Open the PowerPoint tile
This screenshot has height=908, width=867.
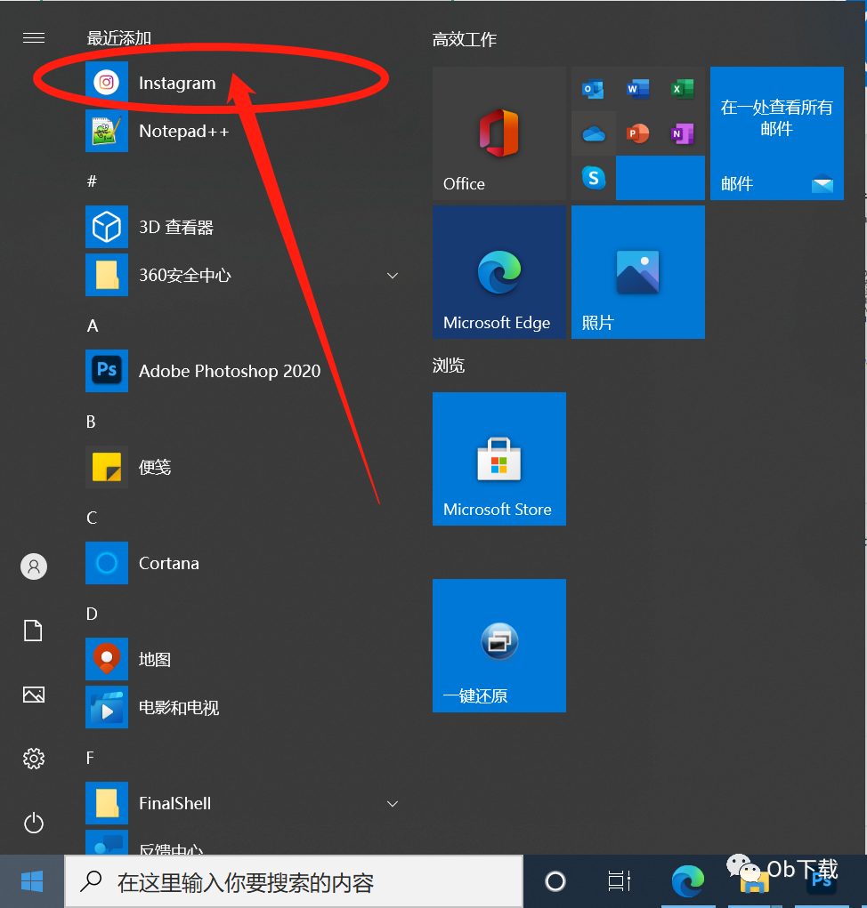click(x=637, y=133)
